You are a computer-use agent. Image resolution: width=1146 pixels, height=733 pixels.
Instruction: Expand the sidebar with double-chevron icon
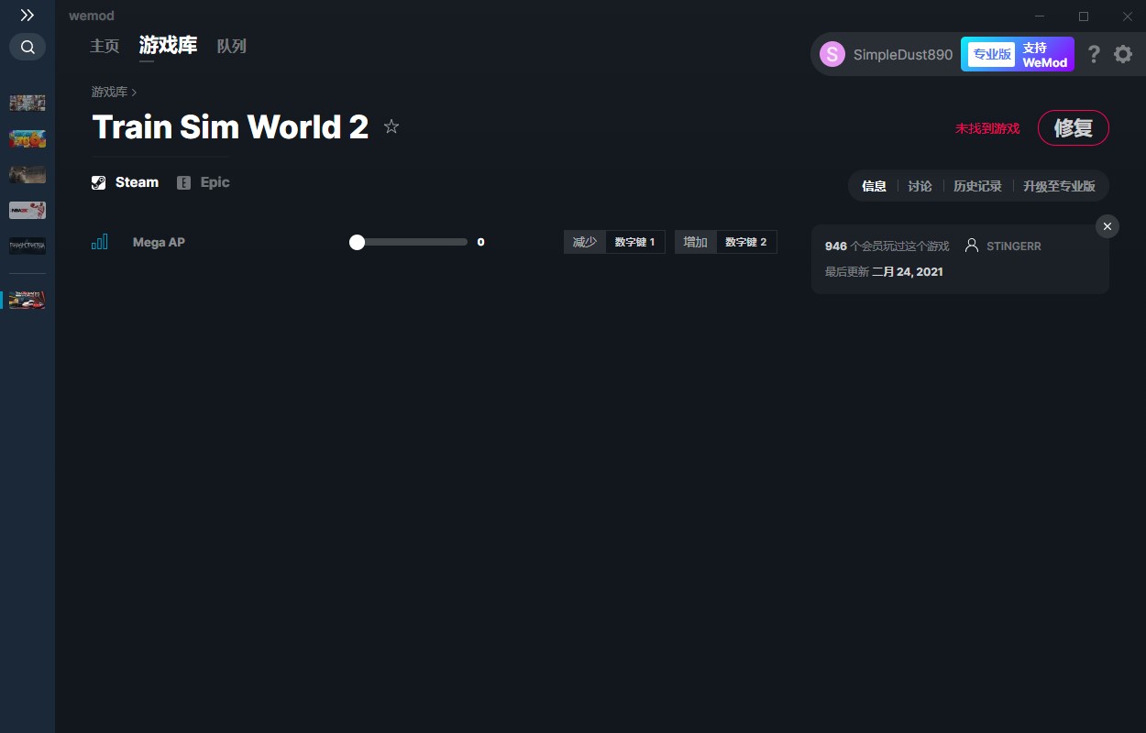(x=28, y=16)
